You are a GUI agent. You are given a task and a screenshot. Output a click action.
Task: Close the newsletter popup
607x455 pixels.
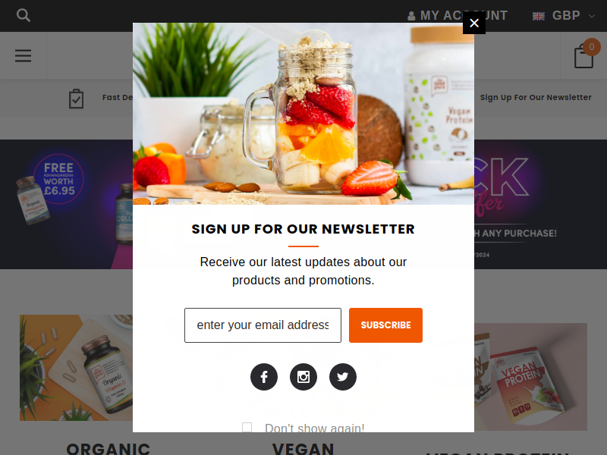click(474, 23)
